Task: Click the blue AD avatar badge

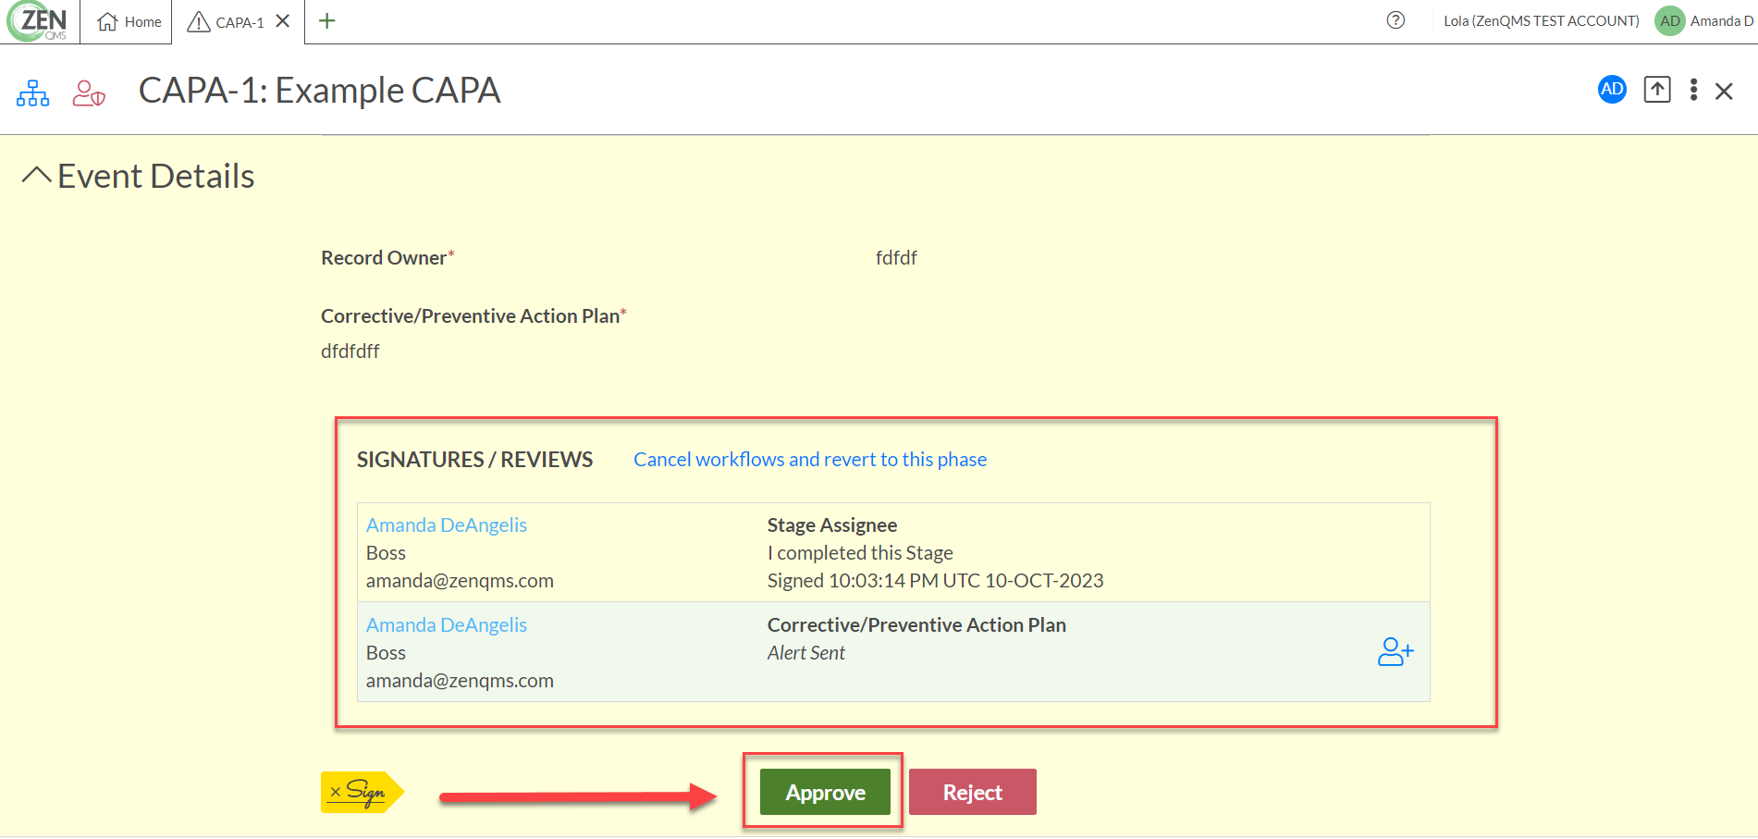Action: pos(1612,90)
